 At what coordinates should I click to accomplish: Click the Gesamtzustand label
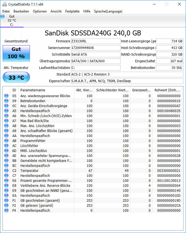click(16, 41)
